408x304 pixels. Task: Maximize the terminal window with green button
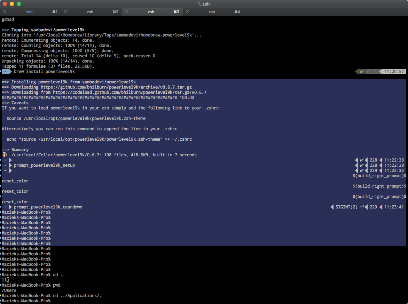19,3
